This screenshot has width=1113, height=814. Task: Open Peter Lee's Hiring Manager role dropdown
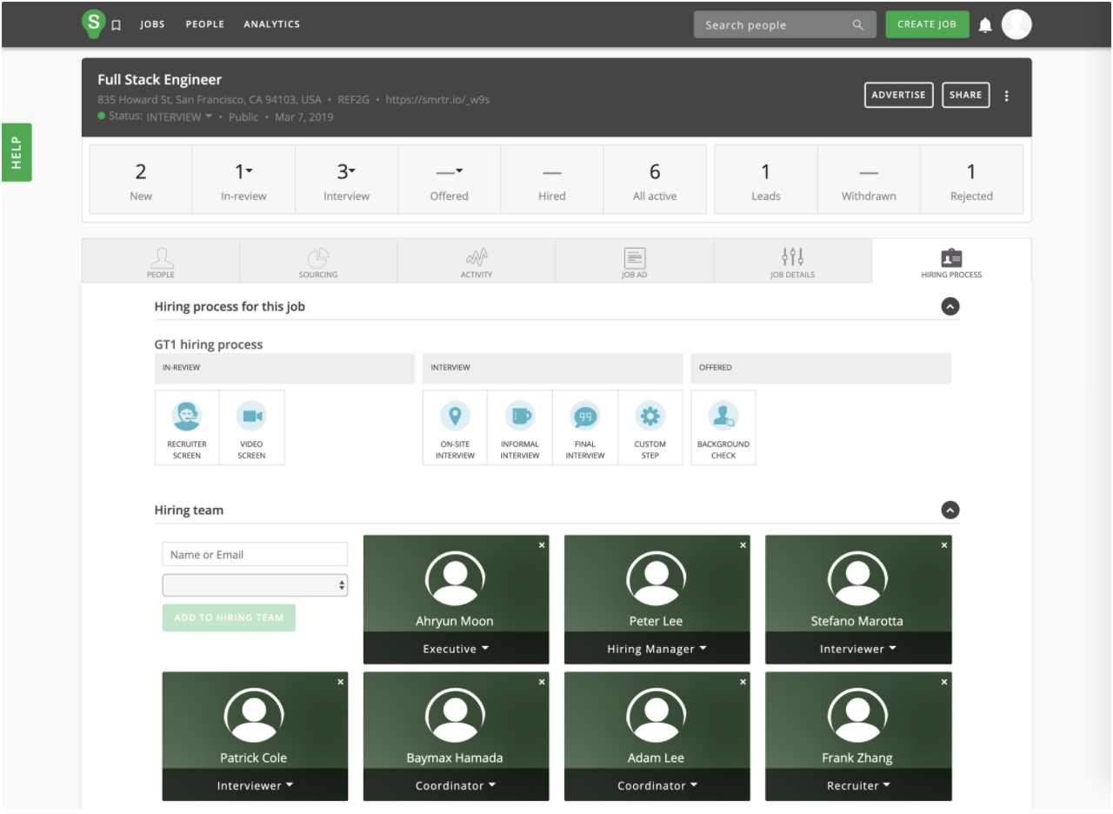(656, 649)
